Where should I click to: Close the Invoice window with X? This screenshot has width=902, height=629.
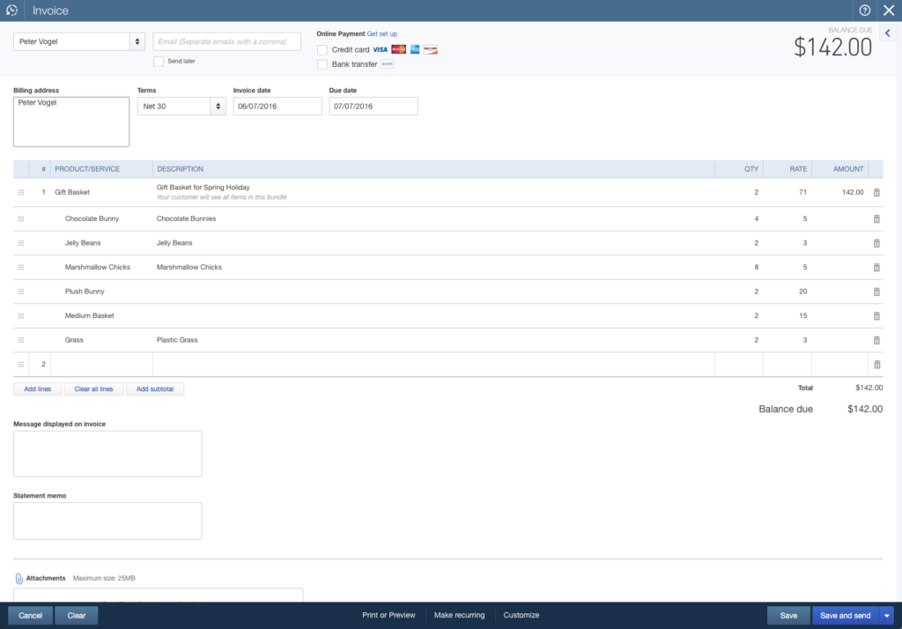(888, 11)
